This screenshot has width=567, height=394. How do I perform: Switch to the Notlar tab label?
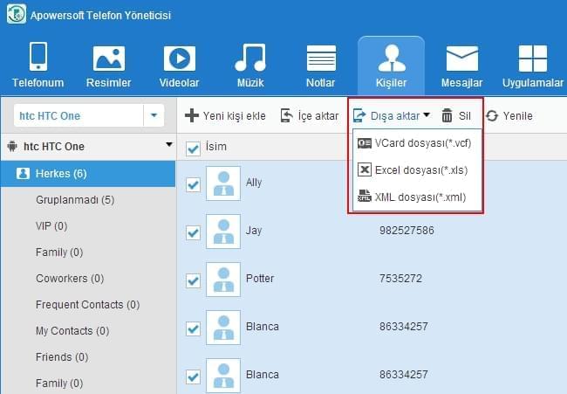click(x=320, y=83)
